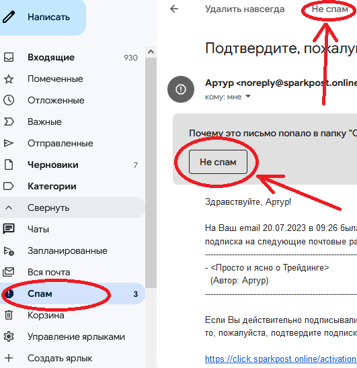Viewport: 357px width, 368px height.
Task: Click the sender's spam warning avatar
Action: (181, 89)
